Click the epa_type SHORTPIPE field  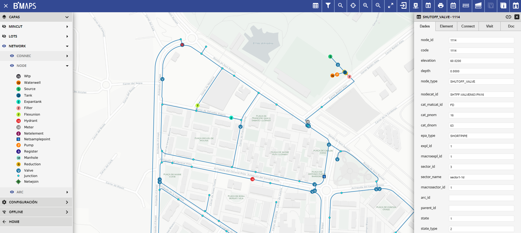[481, 136]
